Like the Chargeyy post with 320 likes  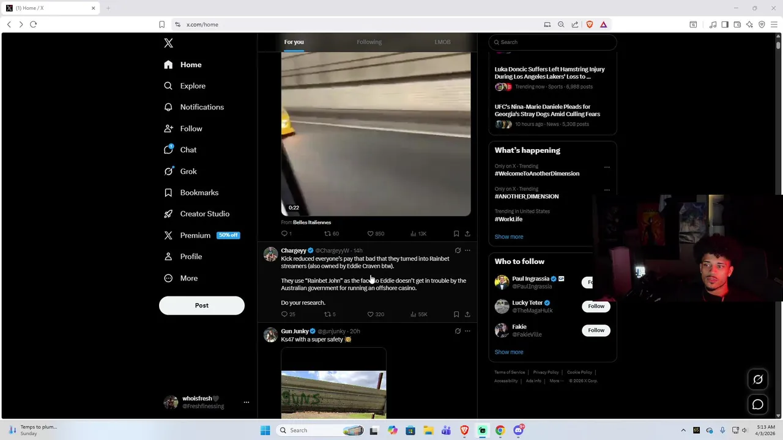tap(376, 314)
